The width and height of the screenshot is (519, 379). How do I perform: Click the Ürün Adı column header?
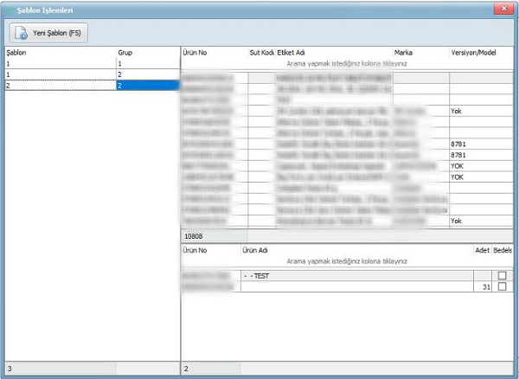(355, 250)
